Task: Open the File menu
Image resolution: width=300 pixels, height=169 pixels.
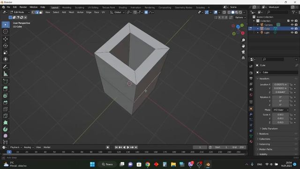Action: point(8,7)
